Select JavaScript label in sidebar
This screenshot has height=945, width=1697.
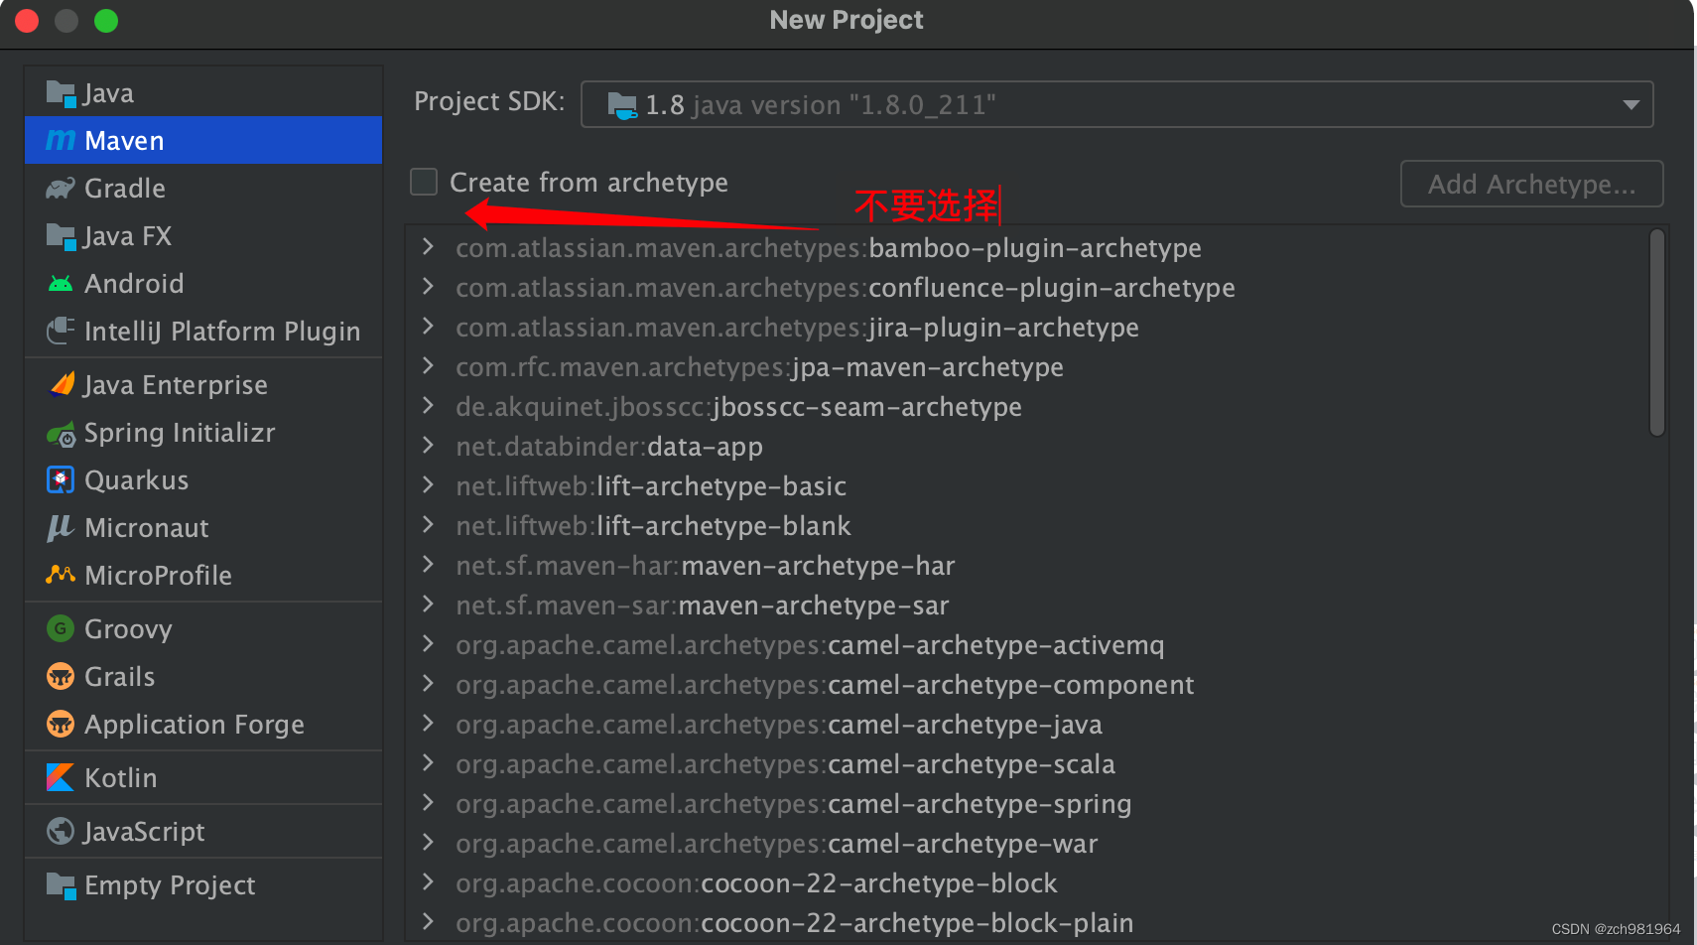click(144, 832)
